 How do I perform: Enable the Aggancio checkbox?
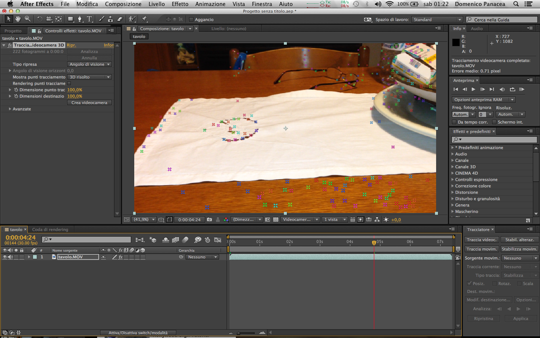(x=191, y=20)
